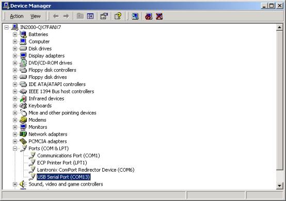
Task: Maximize the Device Manager window
Action: (272, 6)
